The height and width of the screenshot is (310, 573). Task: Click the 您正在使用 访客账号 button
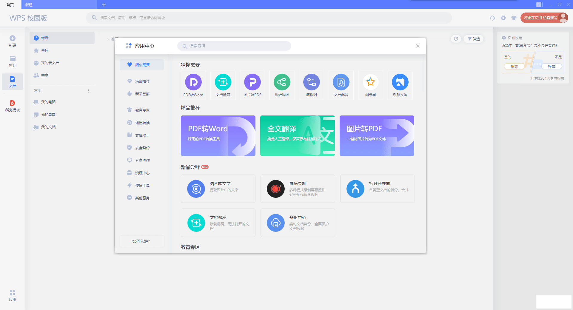click(544, 18)
